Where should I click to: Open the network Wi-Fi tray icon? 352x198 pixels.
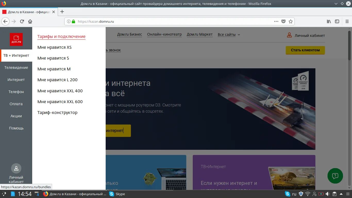307,194
